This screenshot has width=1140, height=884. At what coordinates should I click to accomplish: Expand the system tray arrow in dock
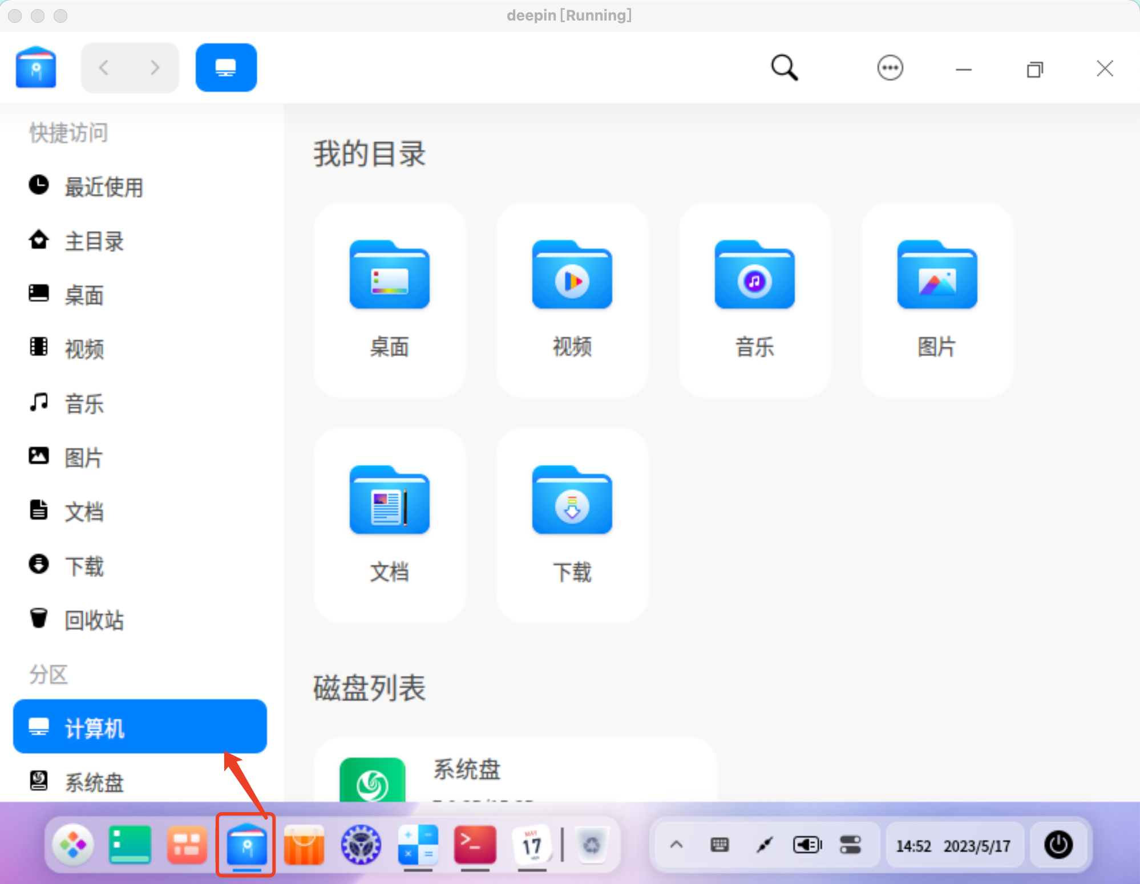676,845
